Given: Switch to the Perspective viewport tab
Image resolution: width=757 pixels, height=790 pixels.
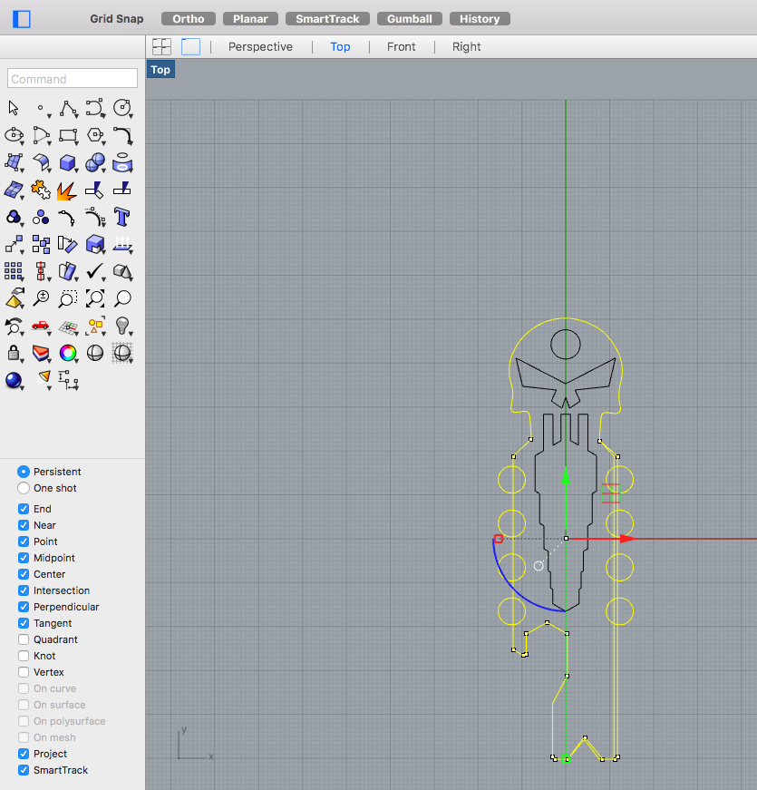Looking at the screenshot, I should 260,47.
